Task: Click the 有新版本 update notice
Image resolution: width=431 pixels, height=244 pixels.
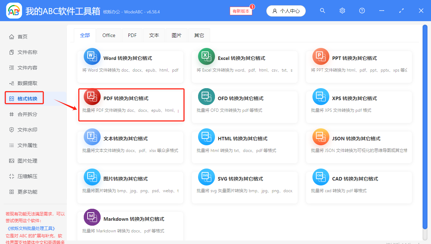Action: point(241,11)
